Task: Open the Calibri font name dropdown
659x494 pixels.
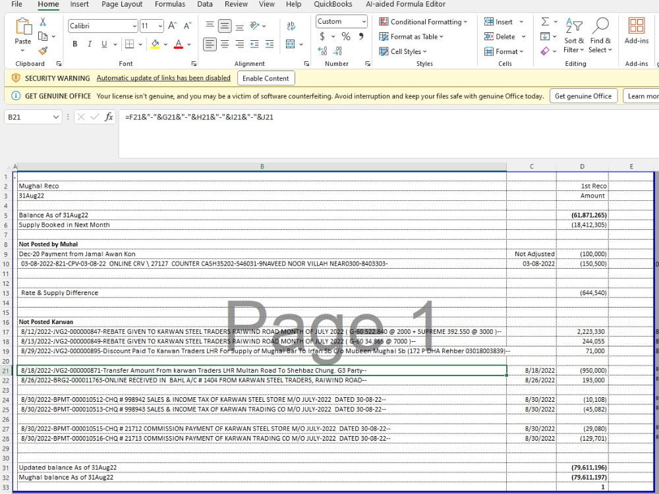Action: [134, 26]
